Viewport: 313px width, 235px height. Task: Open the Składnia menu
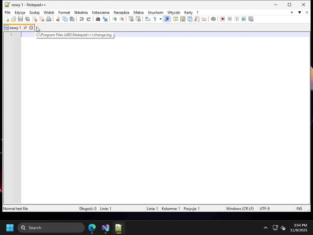click(81, 12)
